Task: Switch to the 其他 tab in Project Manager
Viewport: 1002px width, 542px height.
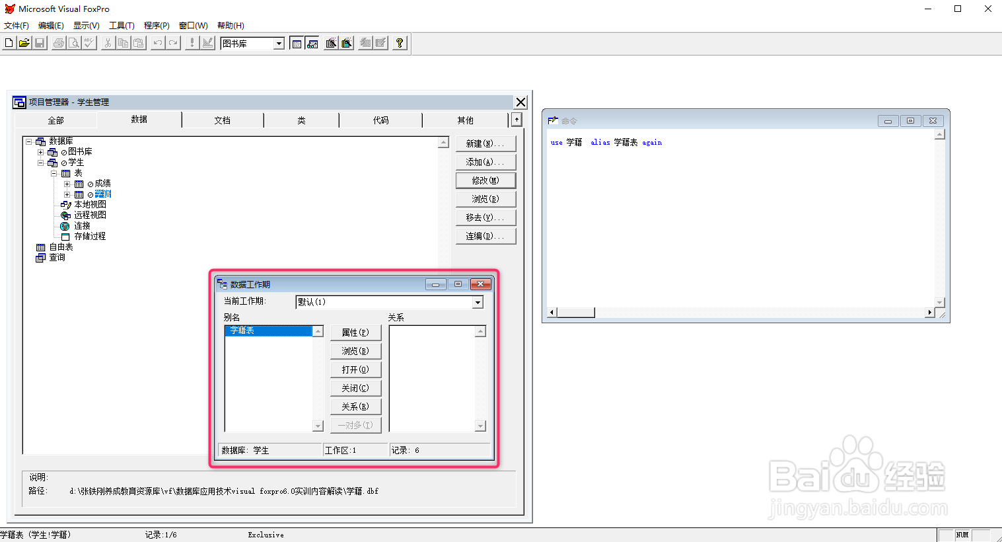Action: point(465,120)
